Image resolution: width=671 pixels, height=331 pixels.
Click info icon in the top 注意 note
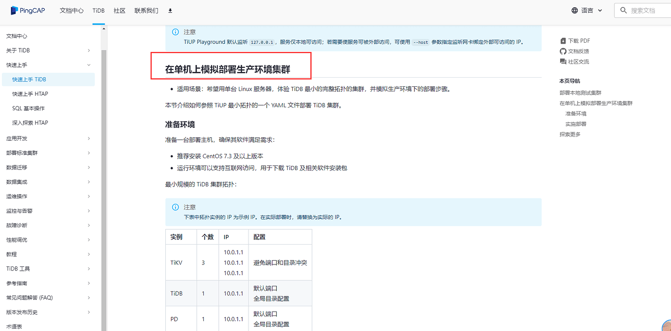pos(176,32)
